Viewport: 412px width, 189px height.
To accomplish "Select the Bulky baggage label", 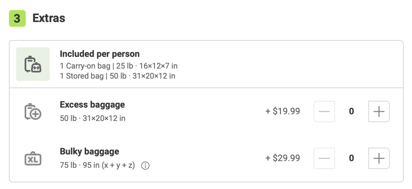I will click(x=89, y=151).
